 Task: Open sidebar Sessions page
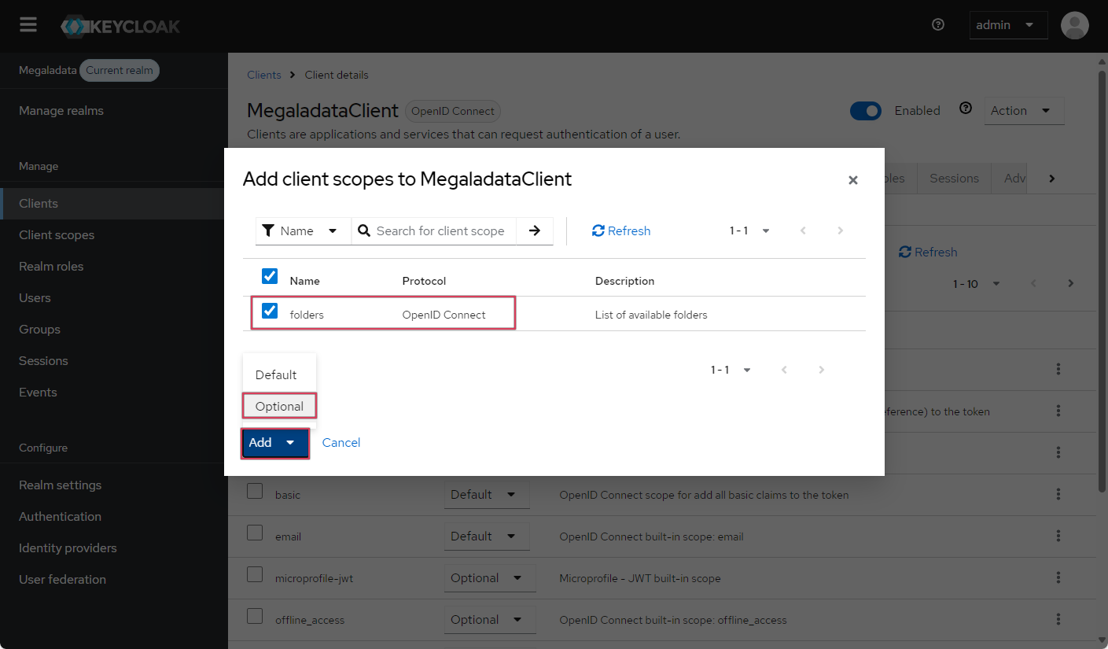(114, 361)
